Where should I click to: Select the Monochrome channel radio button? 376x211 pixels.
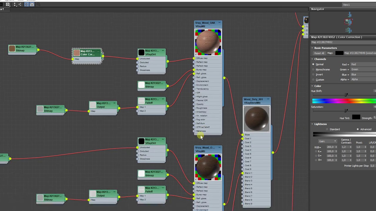pos(313,69)
